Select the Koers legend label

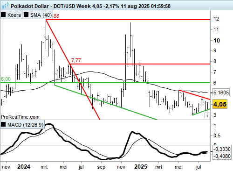pos(14,15)
